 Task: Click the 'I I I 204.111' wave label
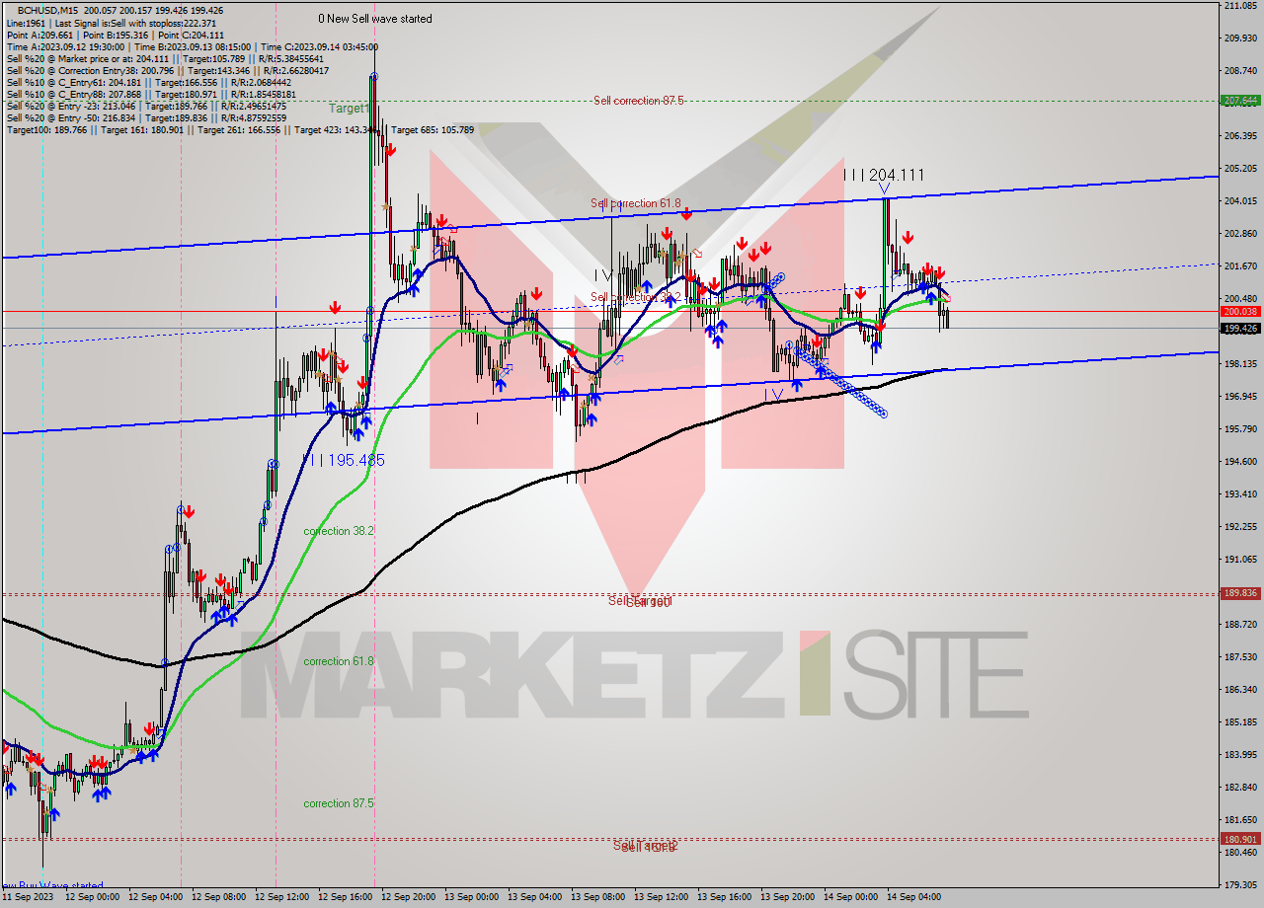pyautogui.click(x=884, y=175)
